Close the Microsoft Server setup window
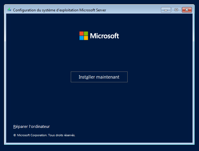This screenshot has width=199, height=151. point(187,10)
